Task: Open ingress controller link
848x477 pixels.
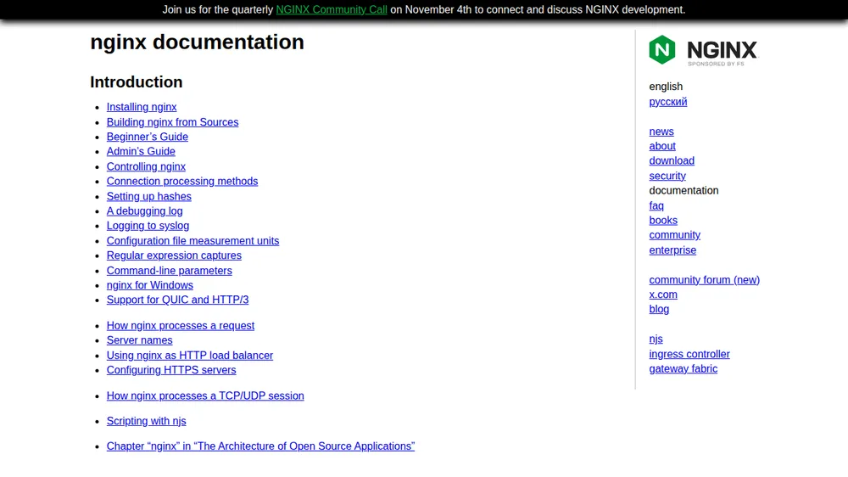Action: (689, 354)
